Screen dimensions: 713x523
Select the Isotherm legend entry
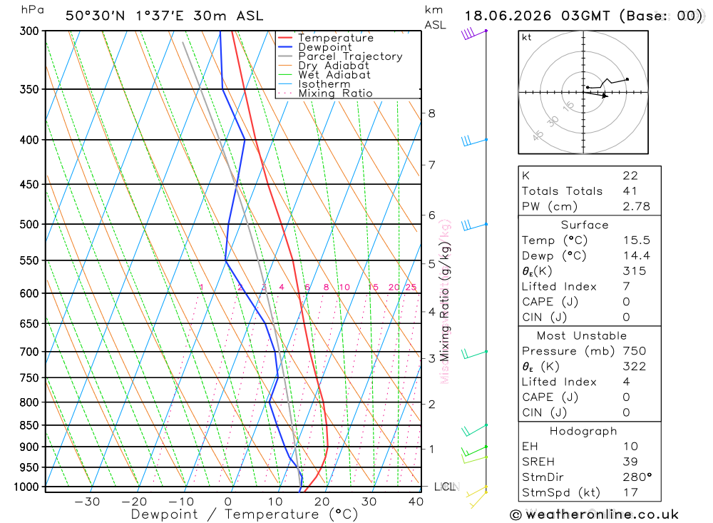pos(314,84)
